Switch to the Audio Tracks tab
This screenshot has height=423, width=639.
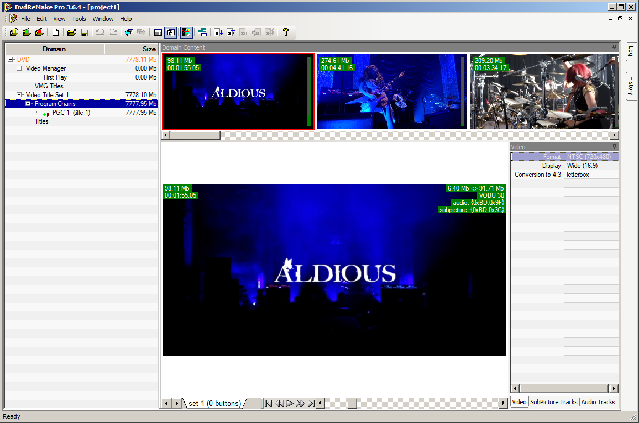(x=598, y=402)
